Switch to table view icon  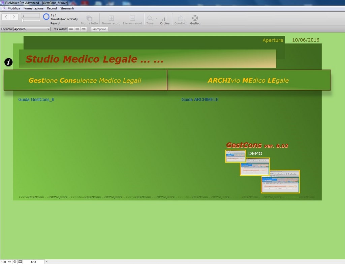coord(84,29)
